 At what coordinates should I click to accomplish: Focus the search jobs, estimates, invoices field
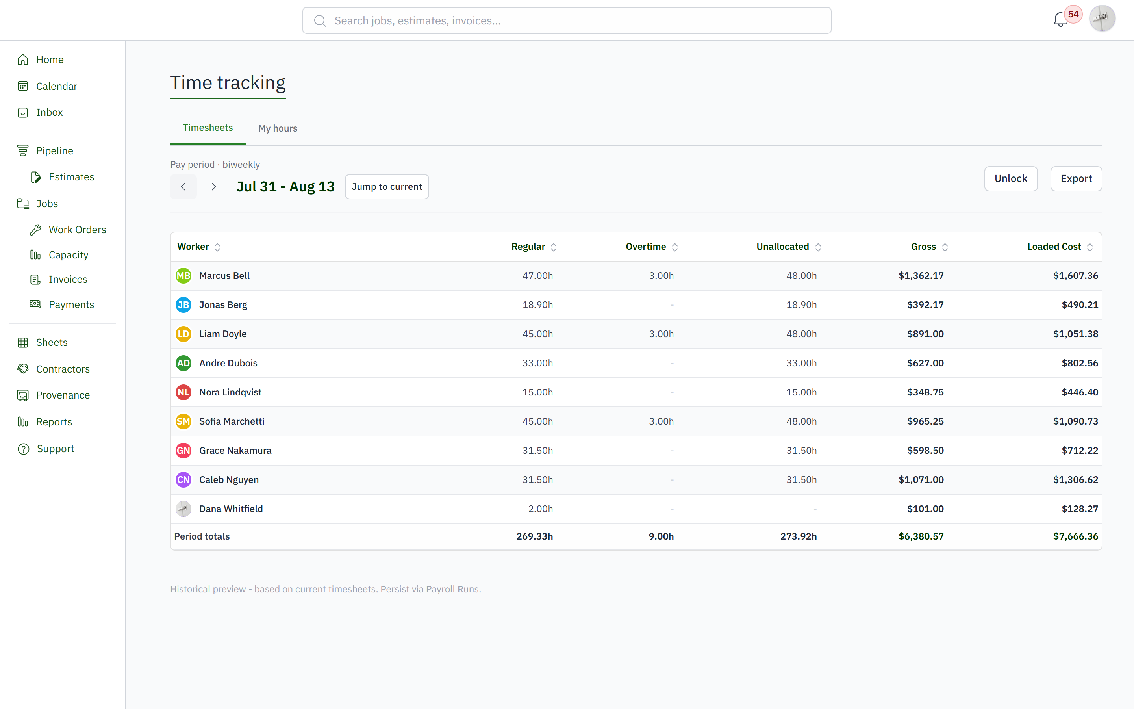pyautogui.click(x=567, y=20)
